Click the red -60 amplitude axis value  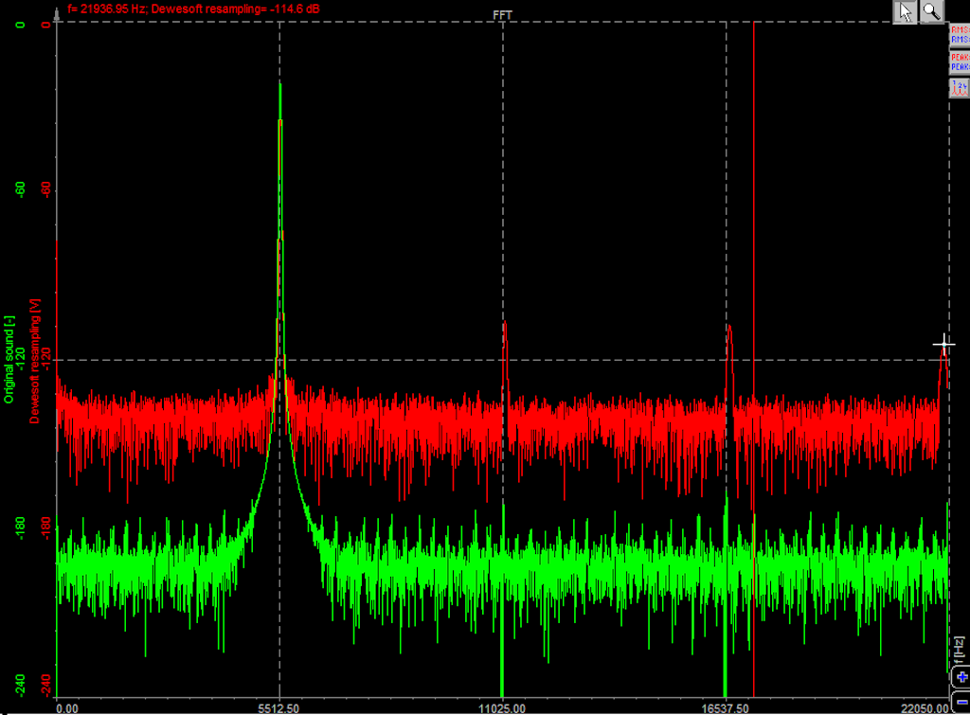click(x=45, y=188)
